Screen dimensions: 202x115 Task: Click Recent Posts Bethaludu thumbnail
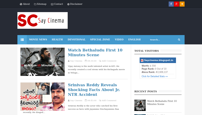click(140, 105)
